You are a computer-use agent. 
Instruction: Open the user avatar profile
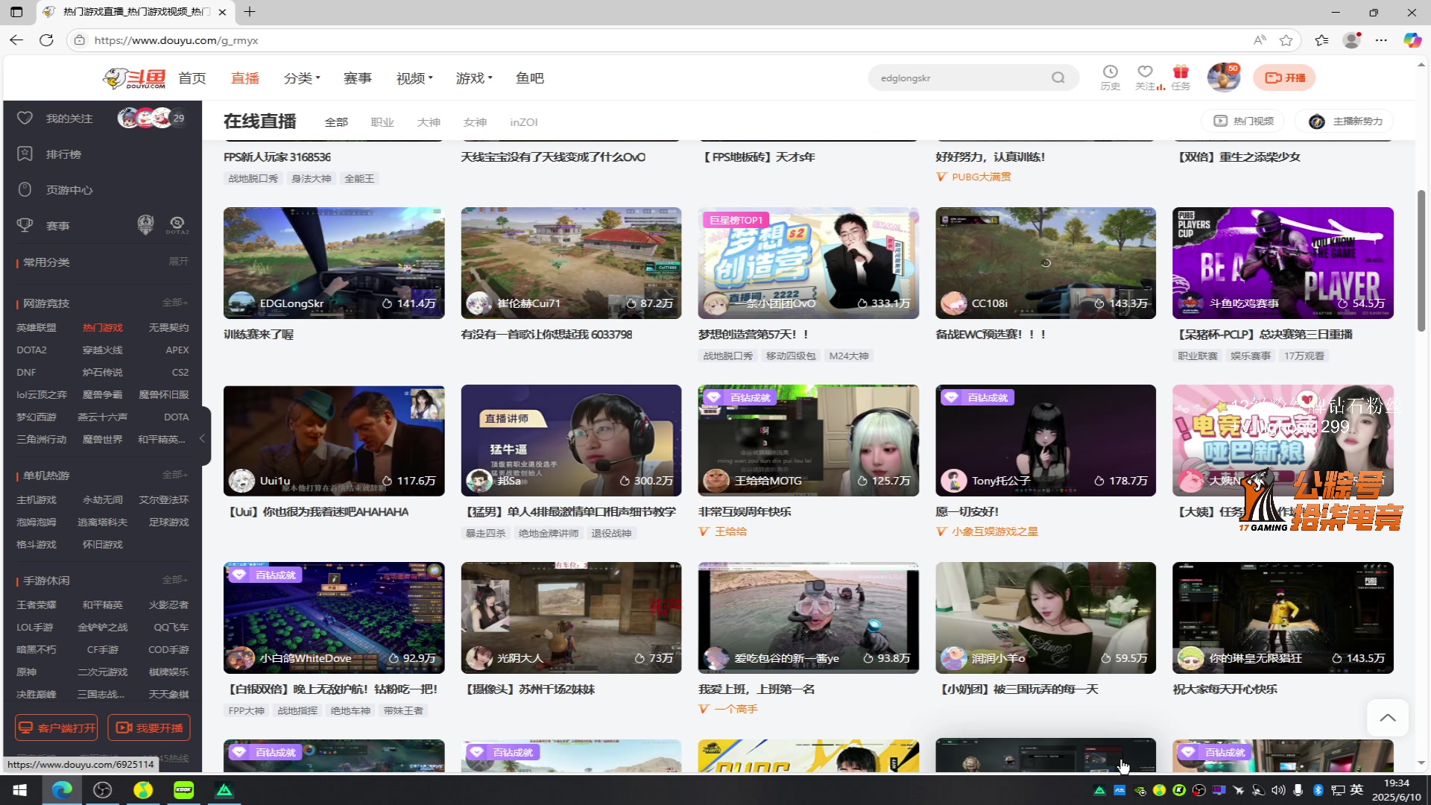[x=1223, y=78]
